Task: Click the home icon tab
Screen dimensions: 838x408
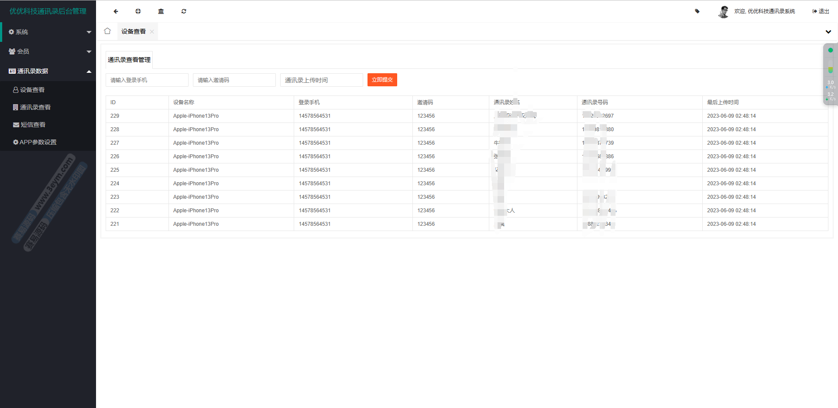Action: pyautogui.click(x=107, y=31)
